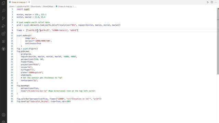Open the Manage settings gear
Viewport: 219px width, 123px height.
coord(3,122)
